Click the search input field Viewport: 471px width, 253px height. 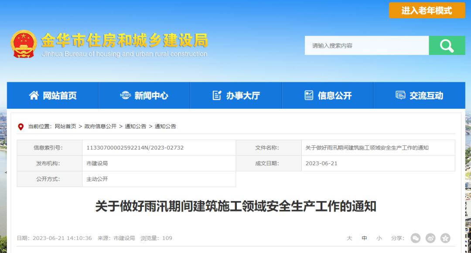point(366,45)
